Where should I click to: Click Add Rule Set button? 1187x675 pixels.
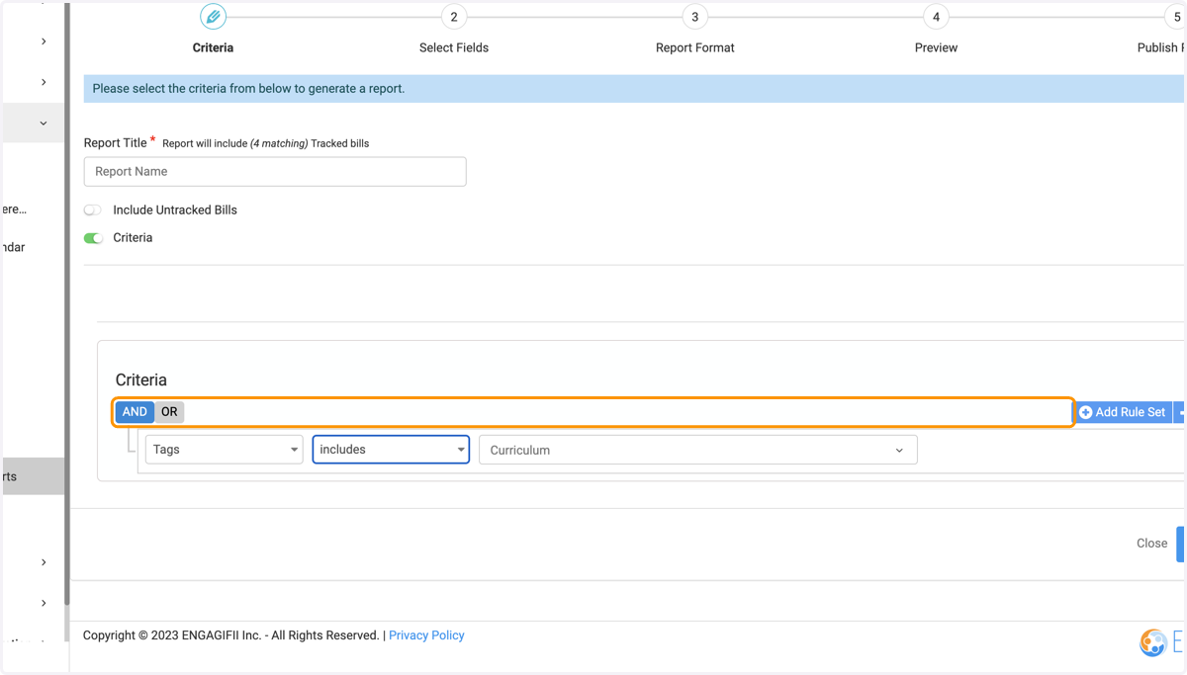coord(1123,412)
